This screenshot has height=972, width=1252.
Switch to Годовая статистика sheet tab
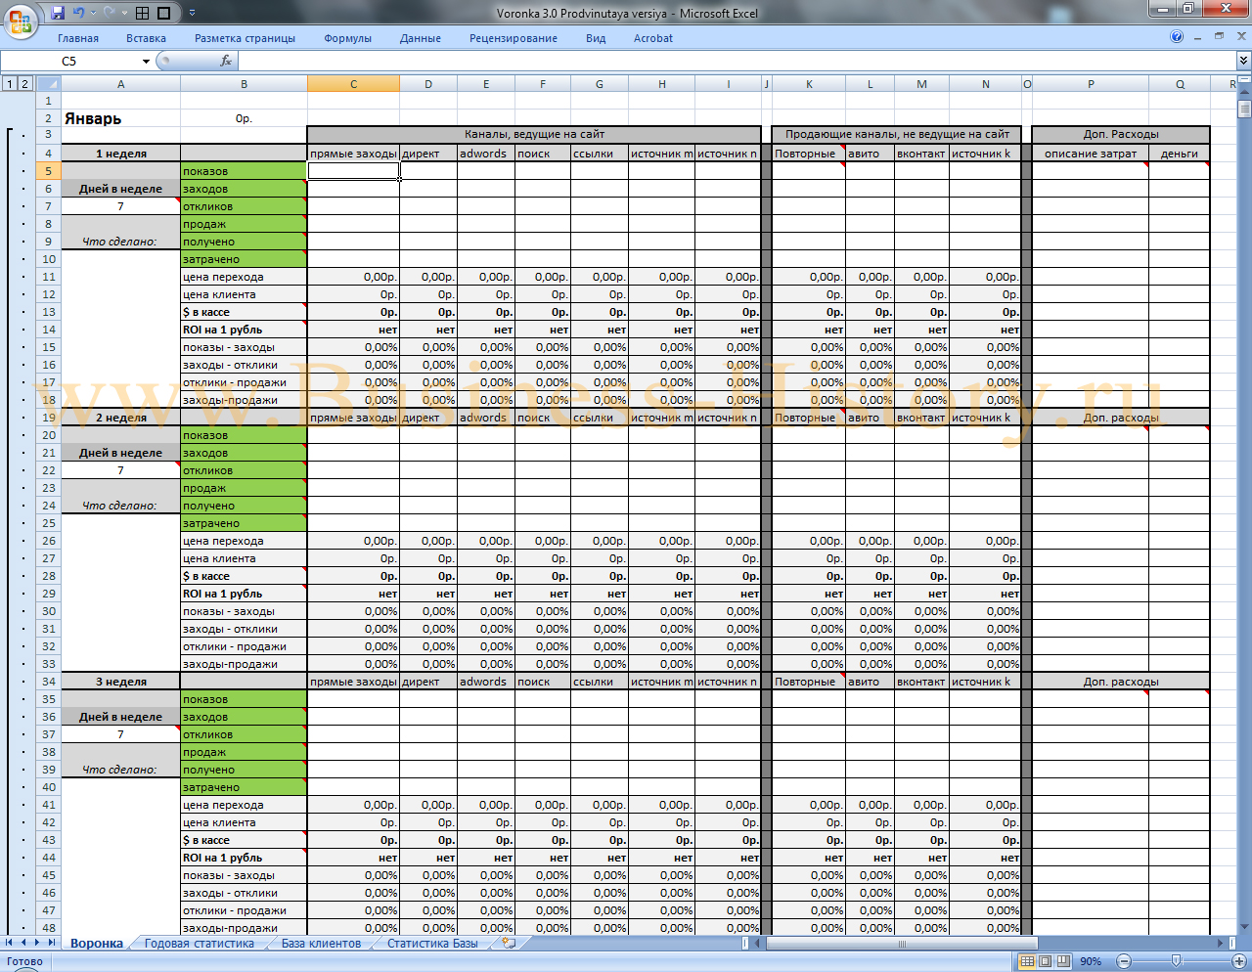pos(199,944)
